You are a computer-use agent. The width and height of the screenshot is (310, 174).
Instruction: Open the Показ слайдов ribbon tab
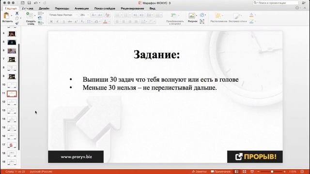click(x=105, y=9)
